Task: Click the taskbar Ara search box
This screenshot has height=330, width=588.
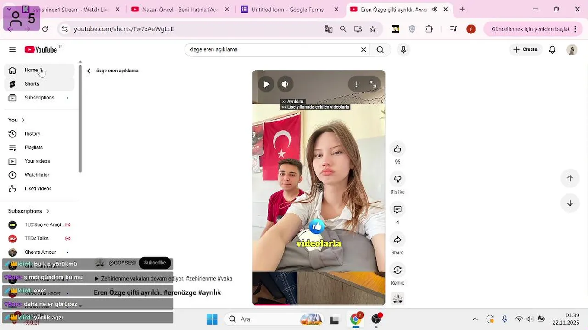Action: 275,319
